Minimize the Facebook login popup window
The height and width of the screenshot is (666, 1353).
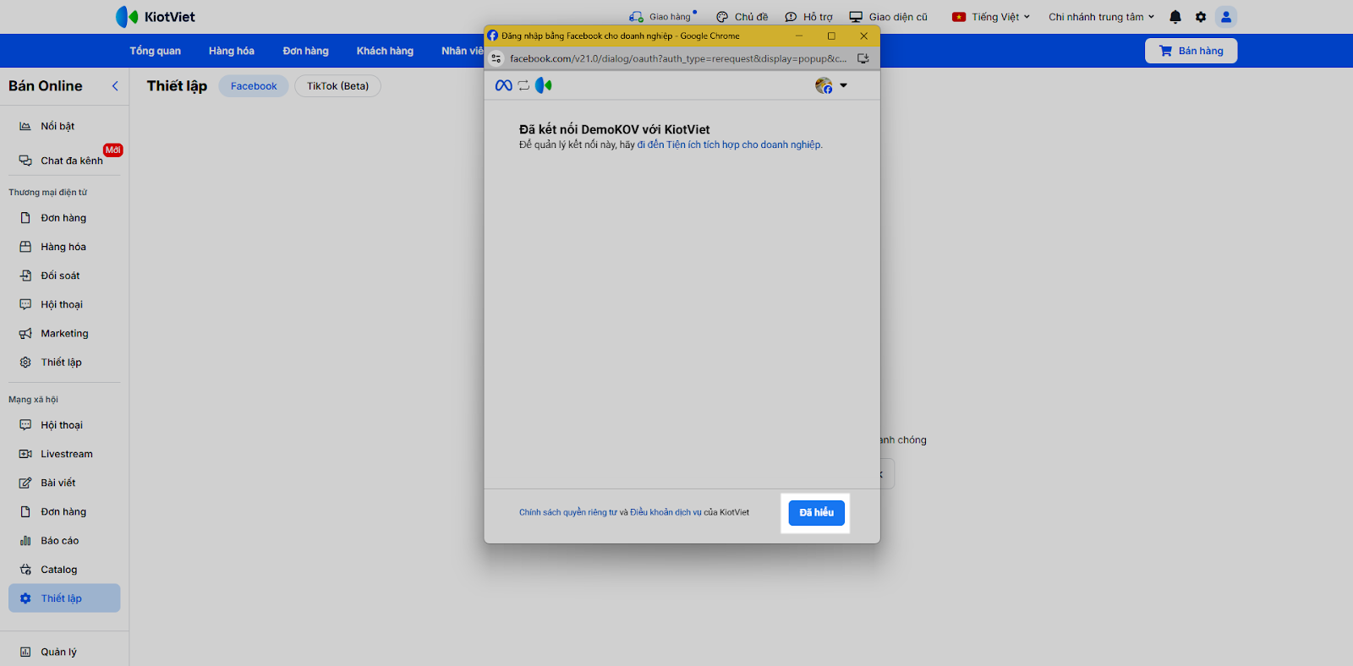point(799,35)
